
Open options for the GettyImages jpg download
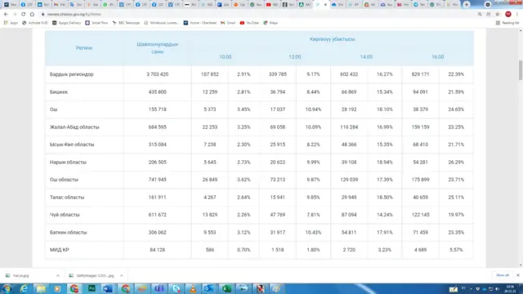point(122,276)
